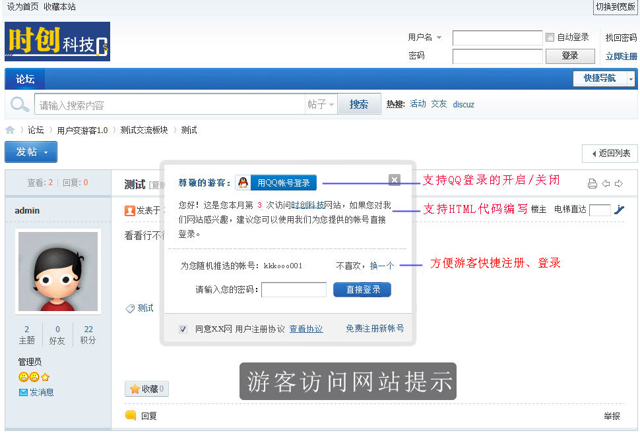Click the 搜索 button
This screenshot has height=433, width=640.
coord(359,104)
